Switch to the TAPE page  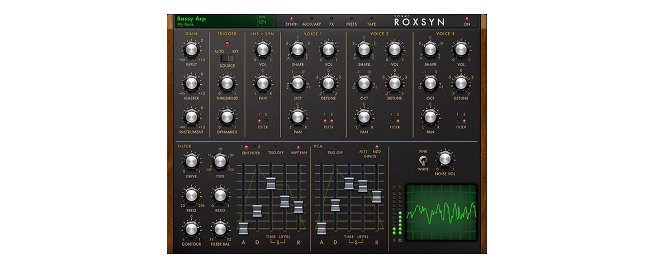click(x=371, y=21)
